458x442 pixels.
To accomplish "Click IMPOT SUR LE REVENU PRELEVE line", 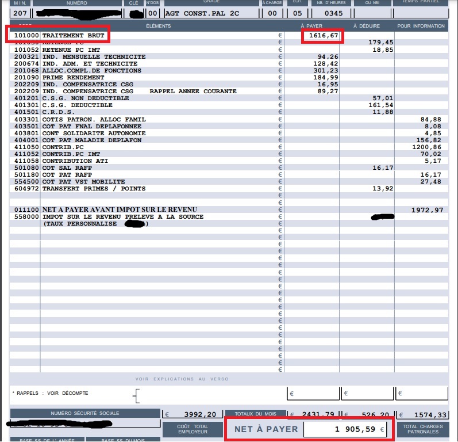I will click(123, 217).
